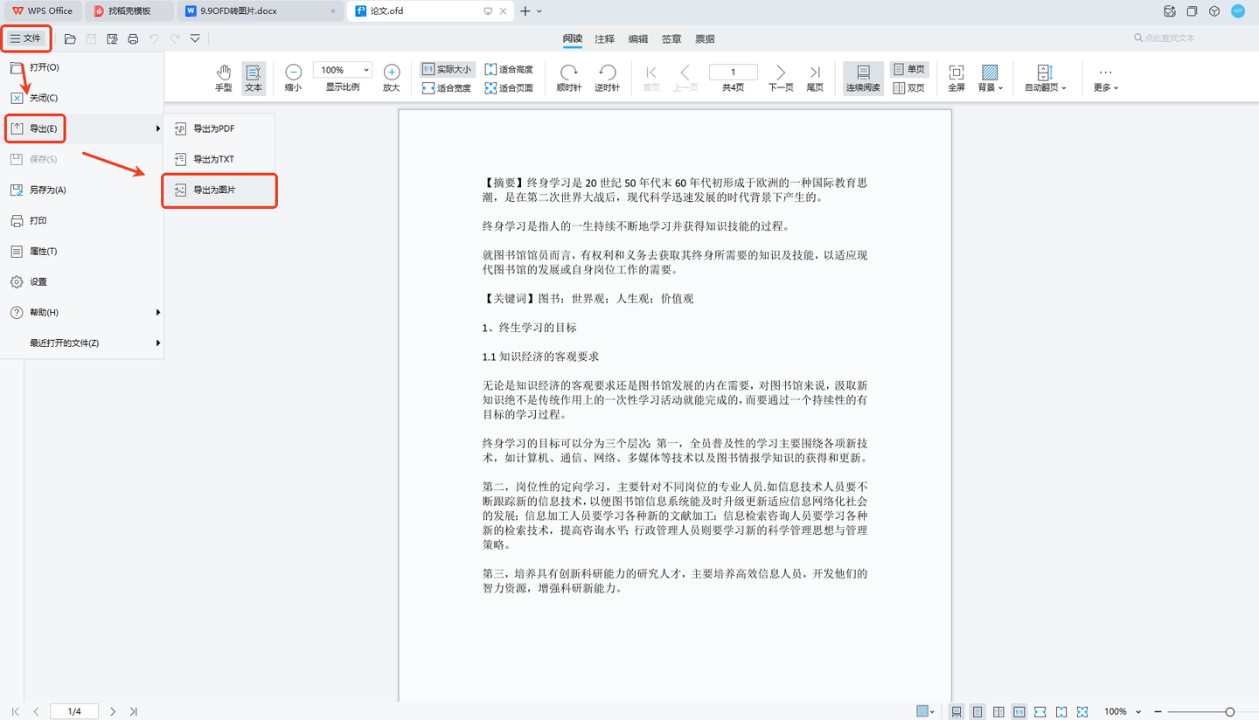Jump to last page (尾页)
Image resolution: width=1259 pixels, height=720 pixels.
pyautogui.click(x=814, y=77)
